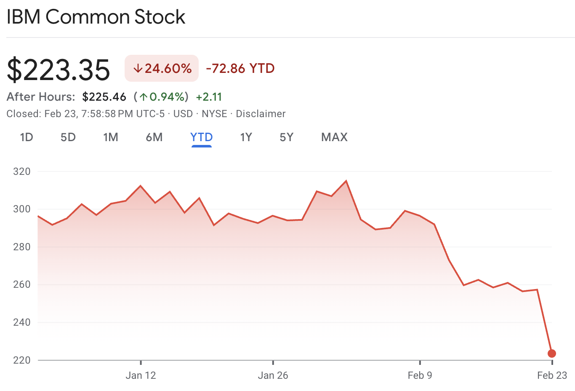Click the green upward arrow icon
575x391 pixels.
(x=144, y=96)
